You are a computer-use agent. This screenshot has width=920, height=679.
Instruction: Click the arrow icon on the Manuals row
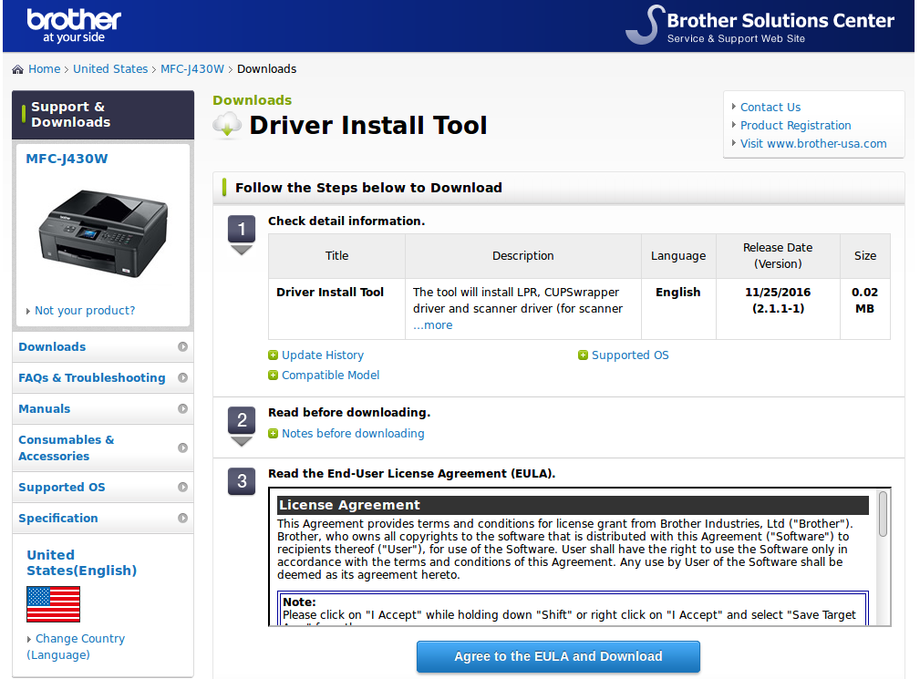pyautogui.click(x=183, y=408)
